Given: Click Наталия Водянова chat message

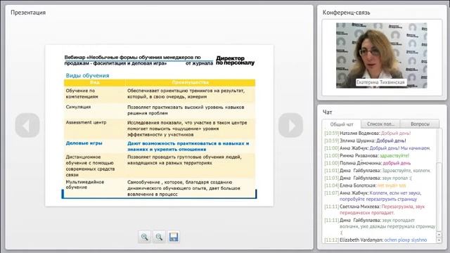Looking at the screenshot, I should click(368, 133).
